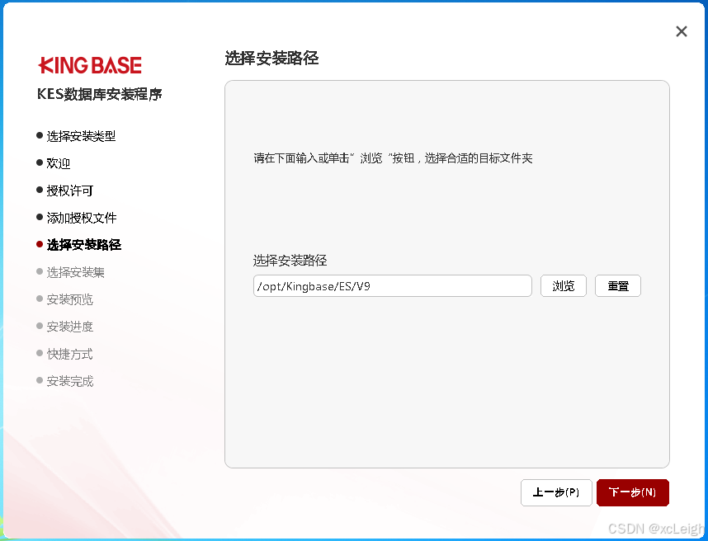708x541 pixels.
Task: Click the 浏览 browse button
Action: [564, 285]
